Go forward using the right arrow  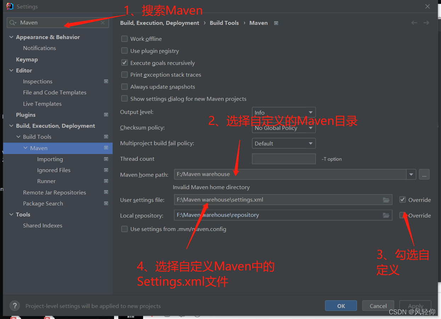click(426, 23)
